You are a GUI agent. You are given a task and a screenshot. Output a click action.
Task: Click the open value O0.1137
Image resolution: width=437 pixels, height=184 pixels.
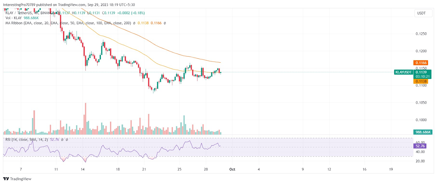pyautogui.click(x=63, y=13)
